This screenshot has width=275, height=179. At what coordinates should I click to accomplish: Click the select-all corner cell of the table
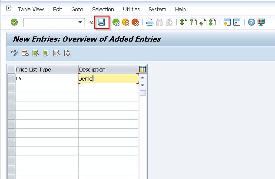click(x=11, y=69)
